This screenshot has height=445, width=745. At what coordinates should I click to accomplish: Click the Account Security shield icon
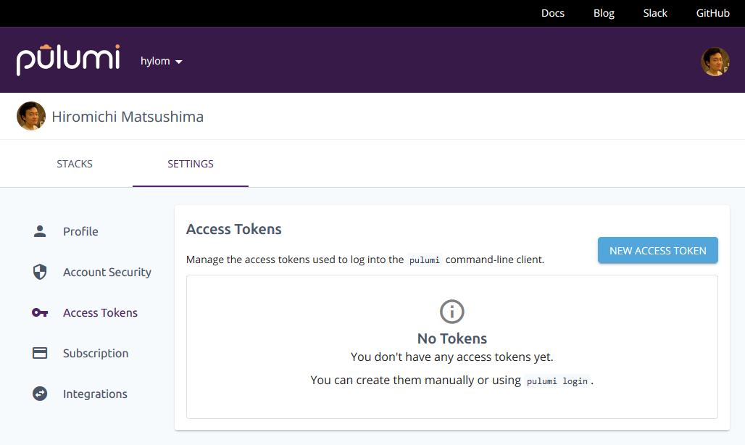(40, 272)
